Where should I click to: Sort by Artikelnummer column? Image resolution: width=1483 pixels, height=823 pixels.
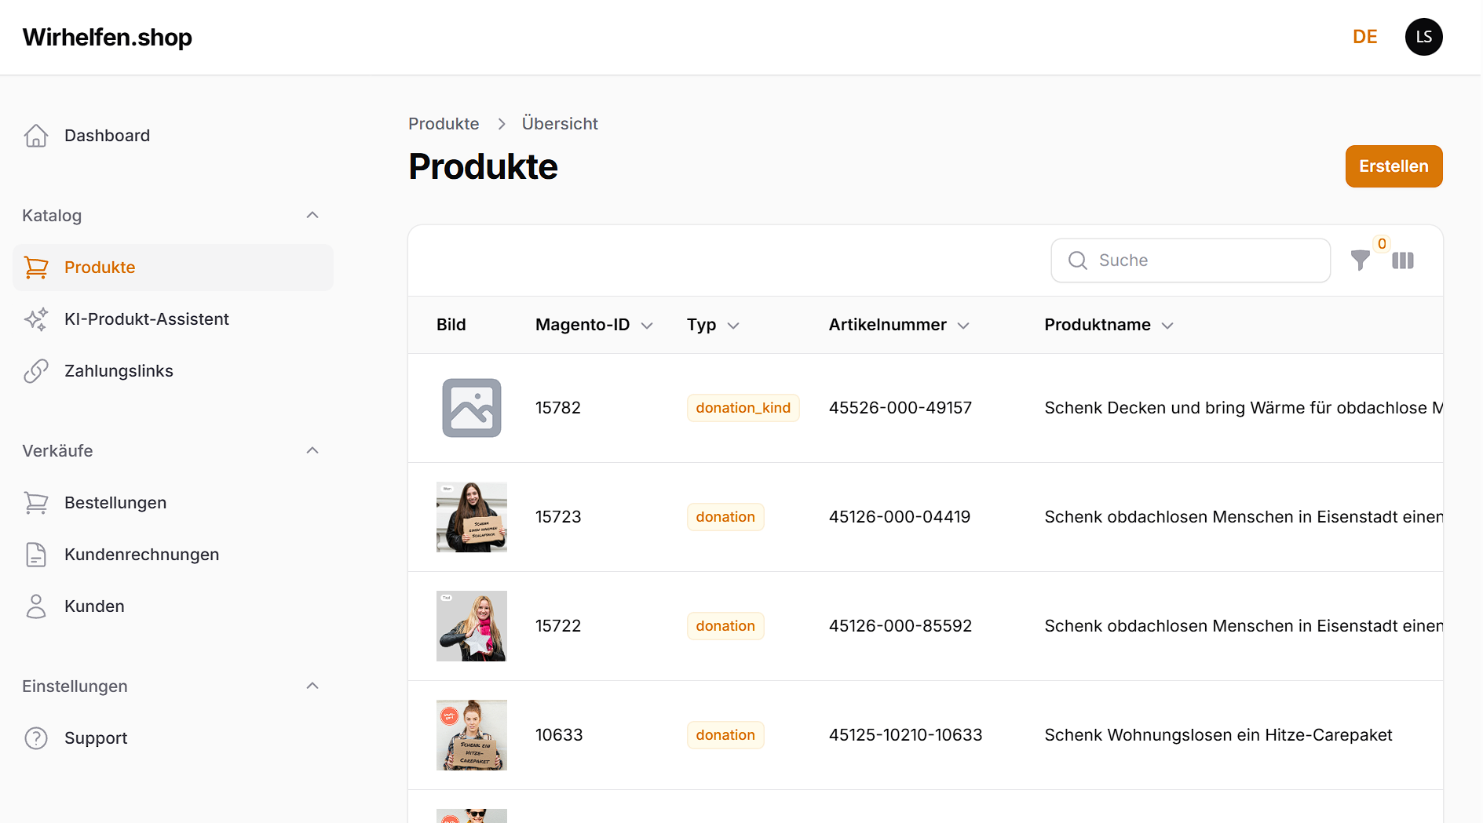click(x=900, y=325)
